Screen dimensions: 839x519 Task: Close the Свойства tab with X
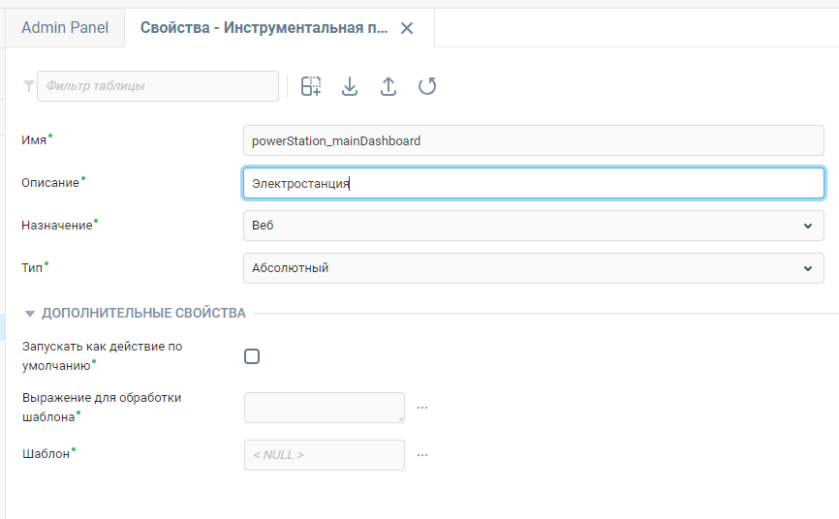tap(407, 28)
